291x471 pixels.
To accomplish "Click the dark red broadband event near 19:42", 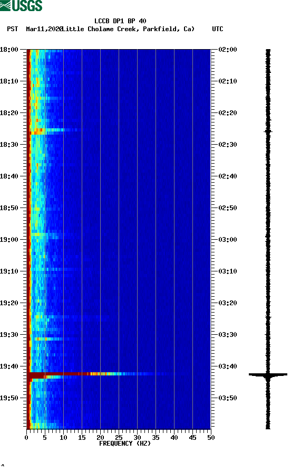I will (59, 374).
